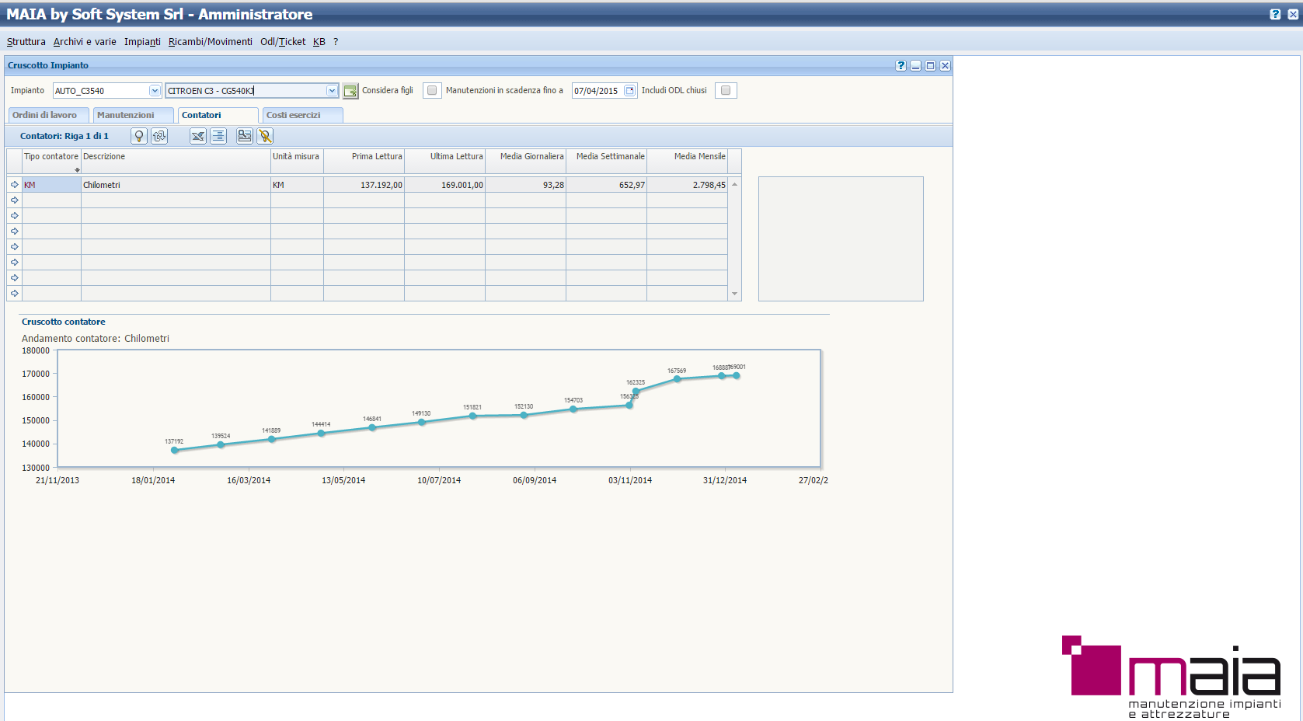The width and height of the screenshot is (1303, 721).
Task: Select the KM cell in Unità misura column
Action: (x=297, y=185)
